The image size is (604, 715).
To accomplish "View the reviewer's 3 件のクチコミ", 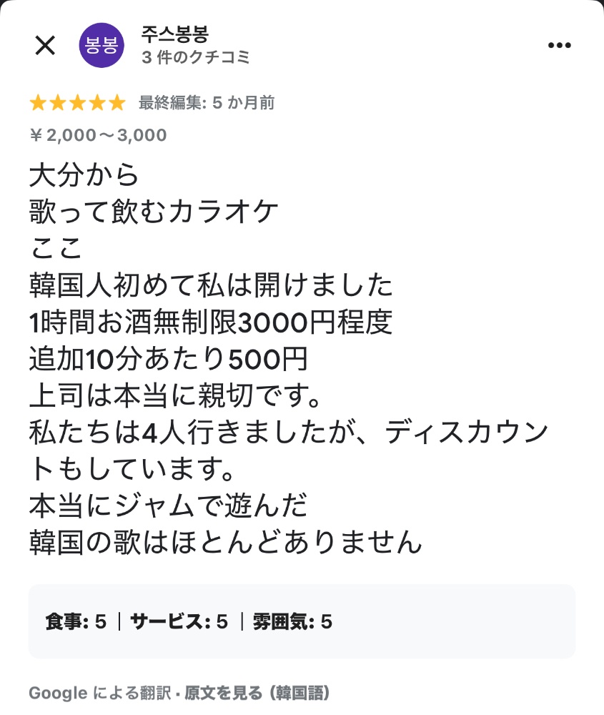I will pos(197,58).
